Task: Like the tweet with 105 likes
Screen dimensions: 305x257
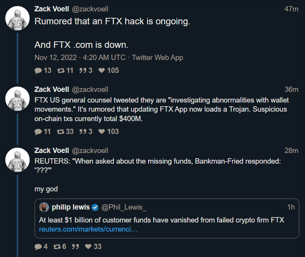Action: click(x=101, y=70)
